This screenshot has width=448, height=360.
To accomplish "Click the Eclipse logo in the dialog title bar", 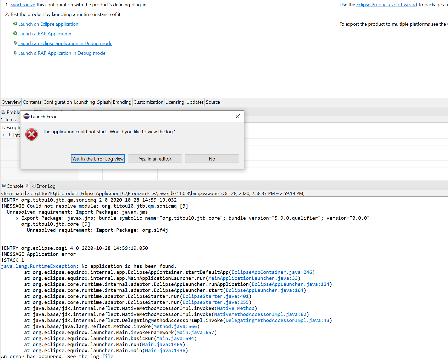I will tap(26, 116).
